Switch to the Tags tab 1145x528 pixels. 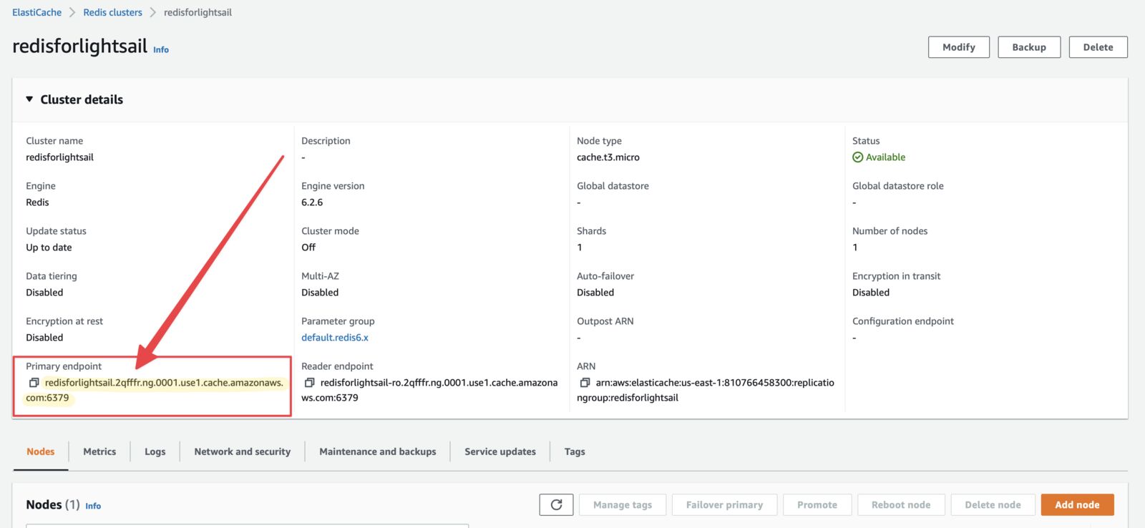point(575,451)
